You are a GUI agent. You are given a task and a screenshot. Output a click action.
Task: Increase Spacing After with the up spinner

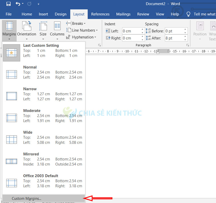pos(185,36)
